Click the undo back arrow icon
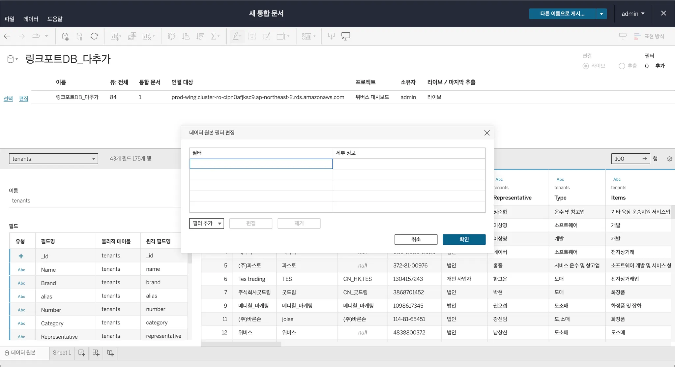675x367 pixels. tap(7, 36)
